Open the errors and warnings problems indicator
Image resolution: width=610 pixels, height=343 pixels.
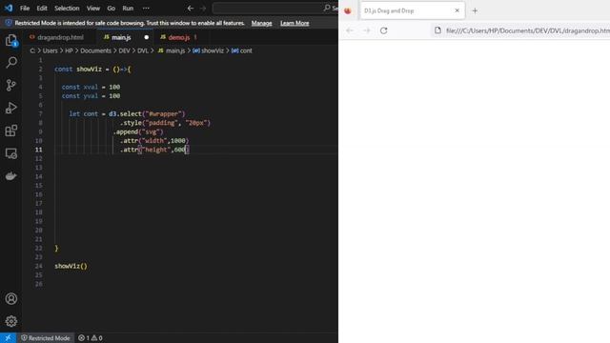[91, 338]
